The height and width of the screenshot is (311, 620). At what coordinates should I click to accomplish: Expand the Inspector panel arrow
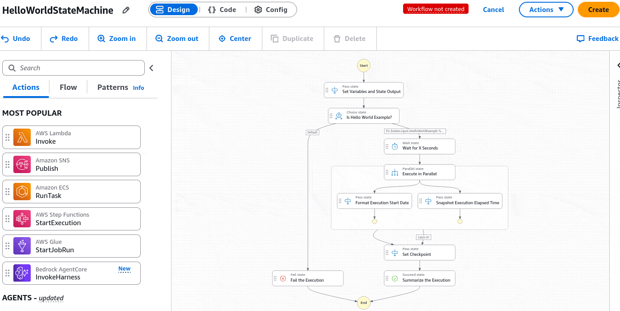coord(619,66)
